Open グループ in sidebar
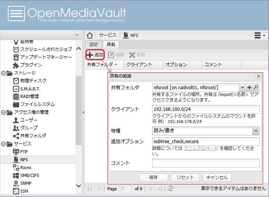269x197 pixels. 25,128
